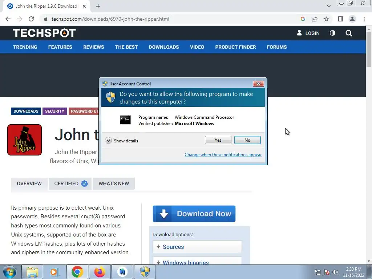Click LOGIN in TechSpot header
This screenshot has width=372, height=279.
pos(308,33)
